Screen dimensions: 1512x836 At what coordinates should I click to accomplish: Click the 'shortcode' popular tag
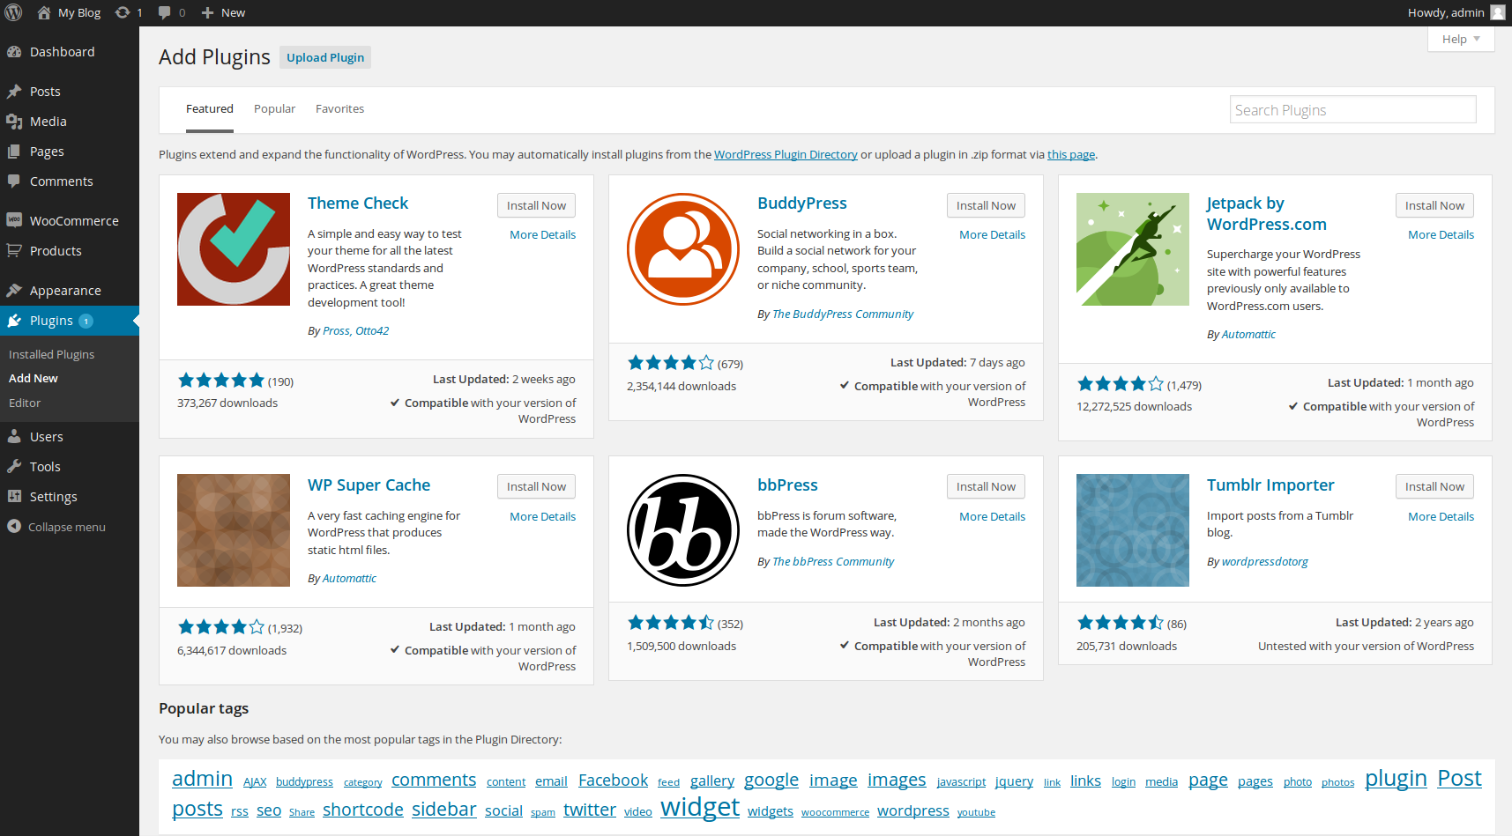(363, 810)
